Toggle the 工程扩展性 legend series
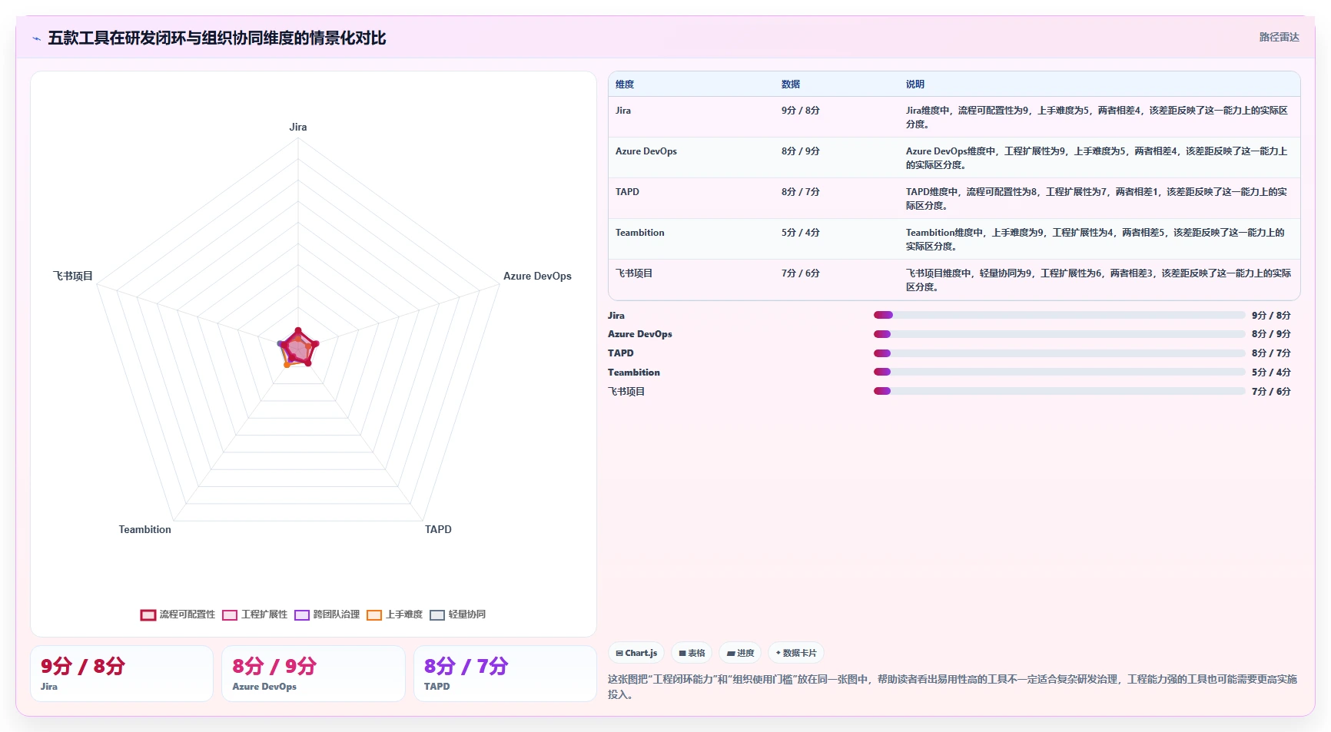Screen dimensions: 1331x732 [254, 614]
